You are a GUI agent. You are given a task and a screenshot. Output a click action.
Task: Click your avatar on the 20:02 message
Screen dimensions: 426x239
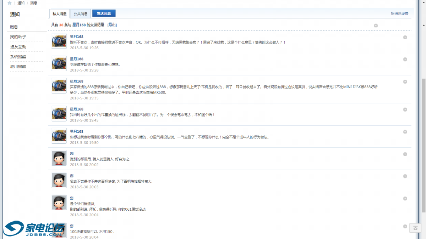[x=59, y=158]
